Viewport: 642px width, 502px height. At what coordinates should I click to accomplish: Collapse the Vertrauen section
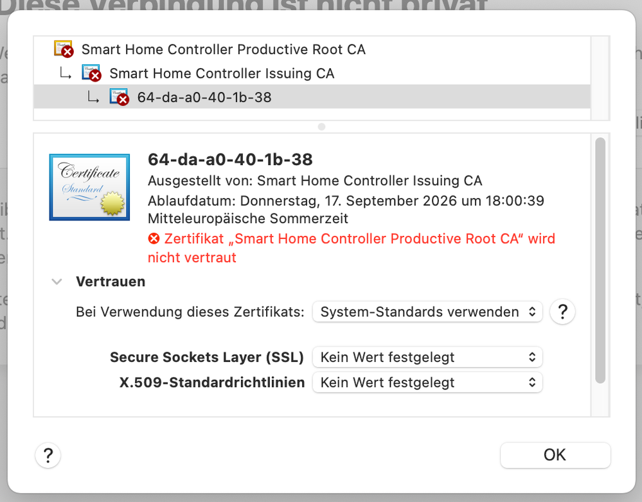(57, 282)
